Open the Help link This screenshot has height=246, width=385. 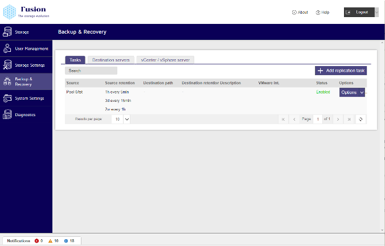pos(322,12)
